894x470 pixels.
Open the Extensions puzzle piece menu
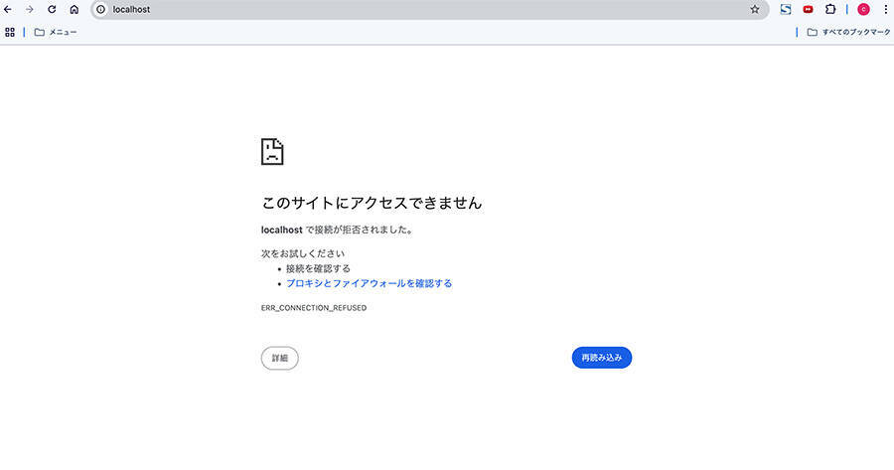coord(831,9)
